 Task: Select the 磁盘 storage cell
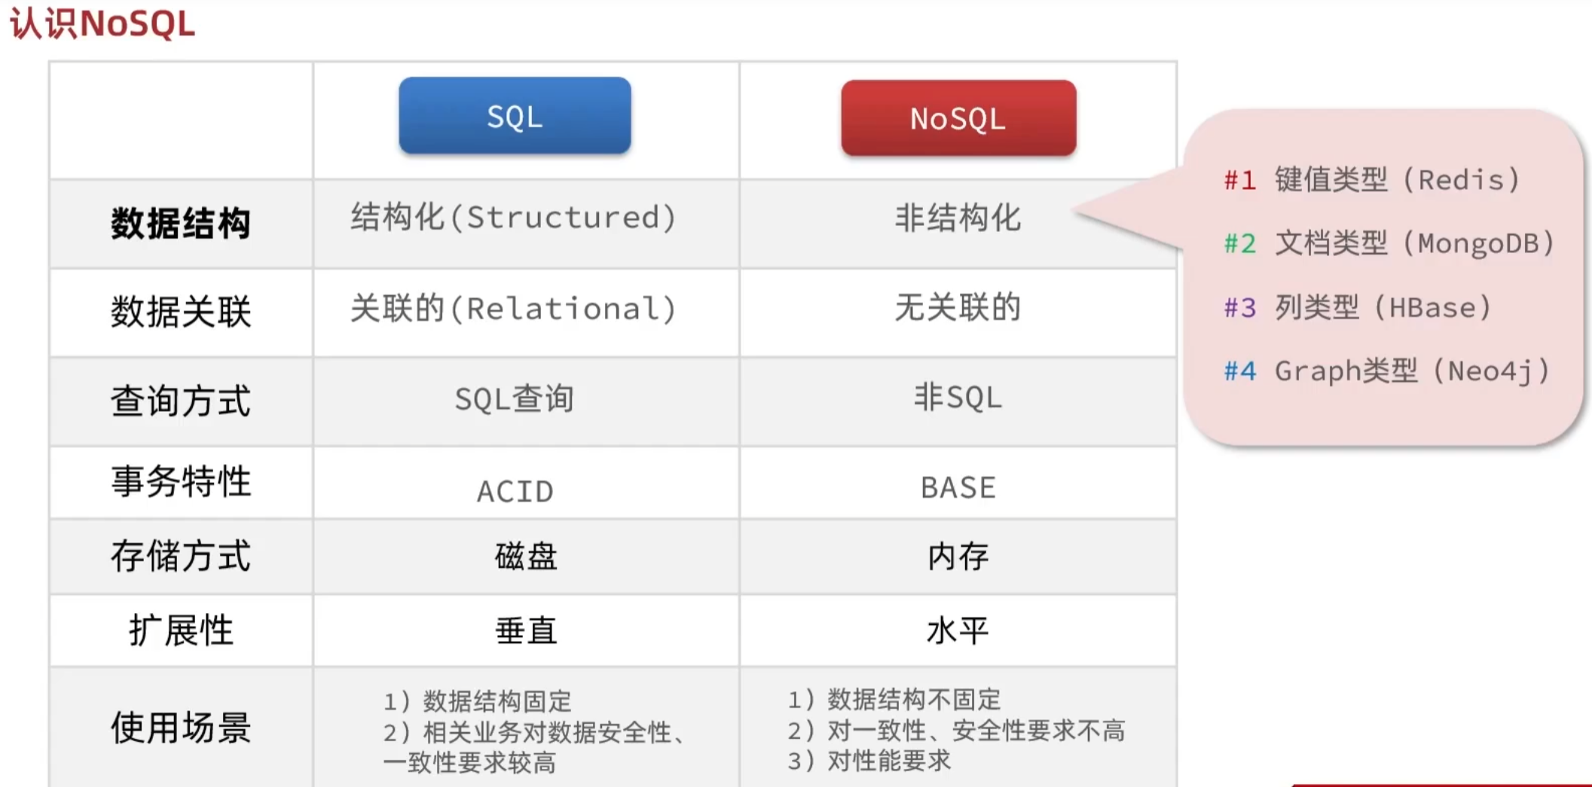[526, 557]
